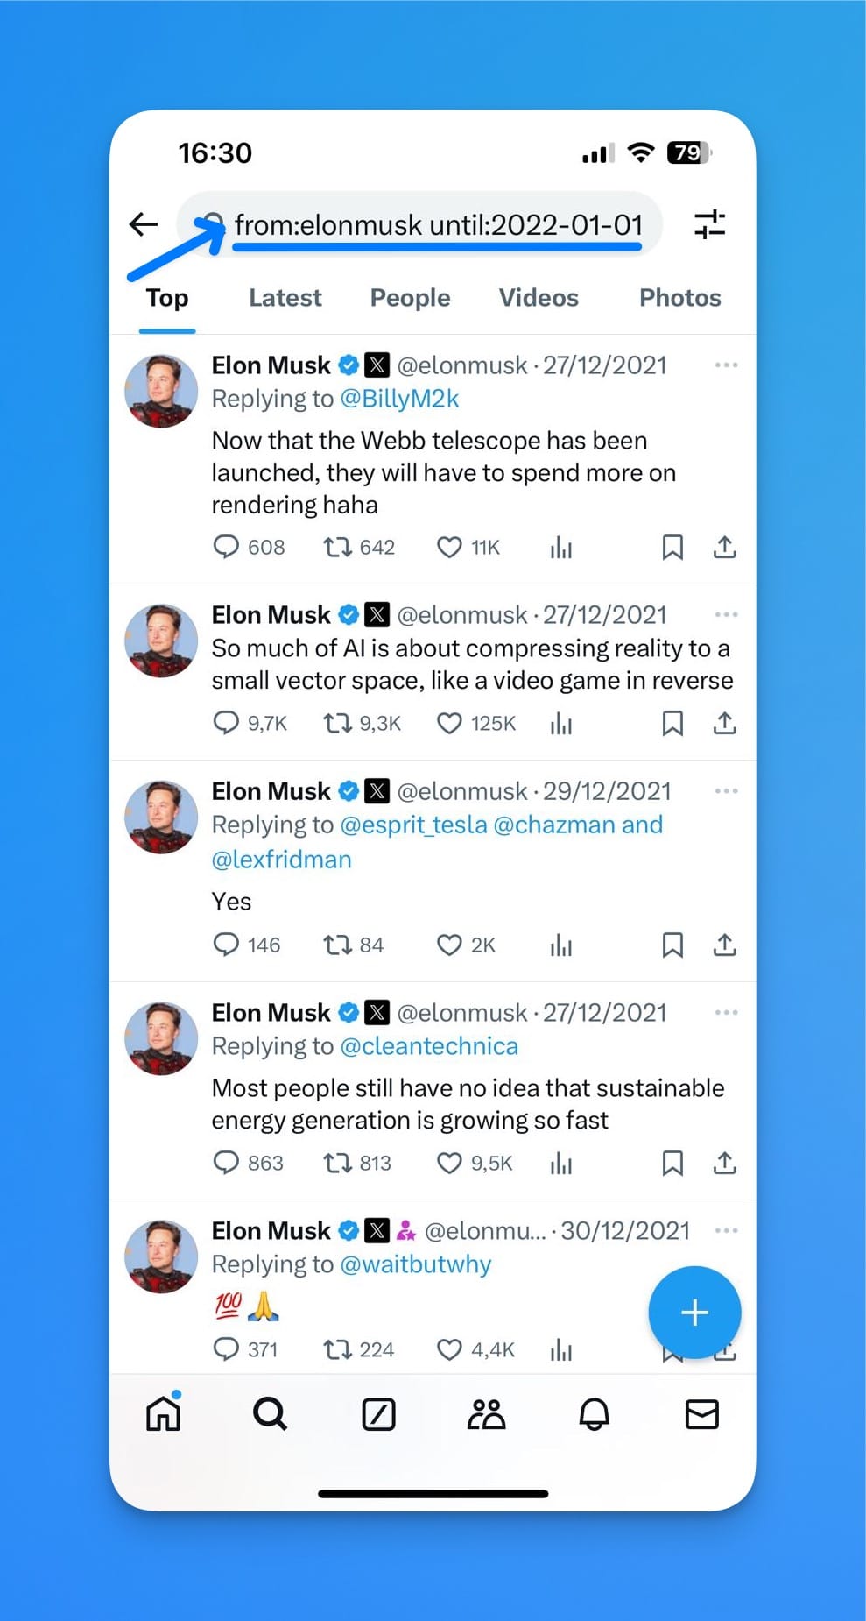Switch to the Latest tab
This screenshot has height=1621, width=866.
(285, 298)
